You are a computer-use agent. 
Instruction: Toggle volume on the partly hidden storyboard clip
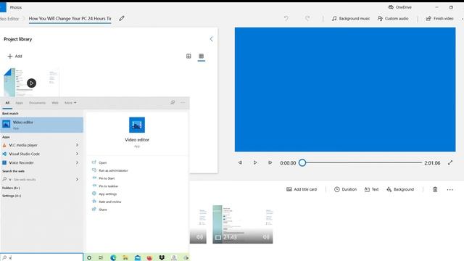[x=200, y=237]
